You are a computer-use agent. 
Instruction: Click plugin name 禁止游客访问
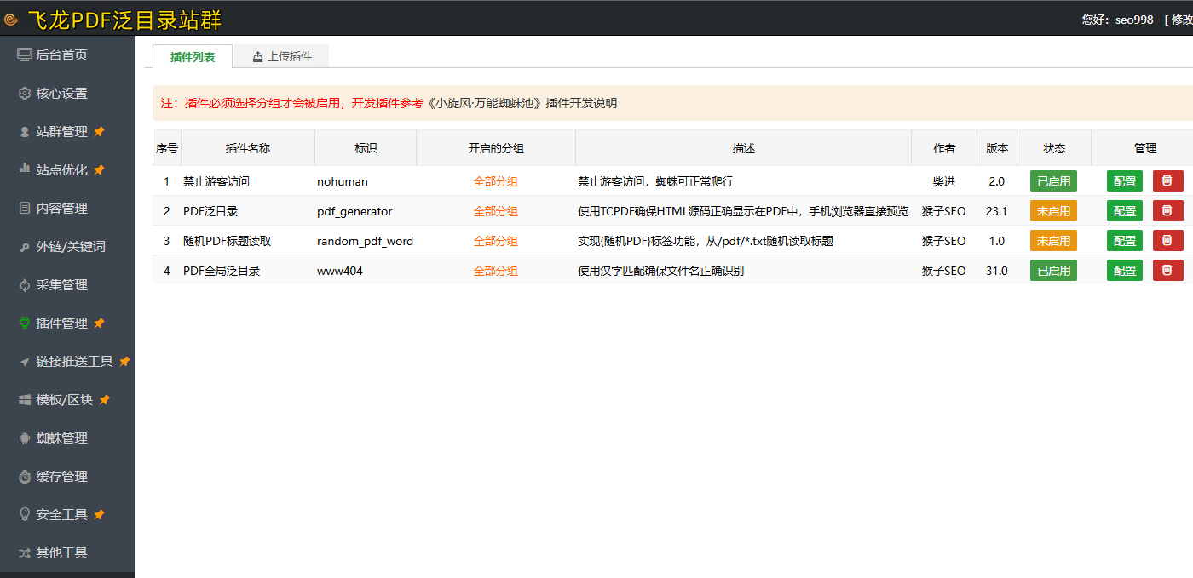pyautogui.click(x=216, y=181)
